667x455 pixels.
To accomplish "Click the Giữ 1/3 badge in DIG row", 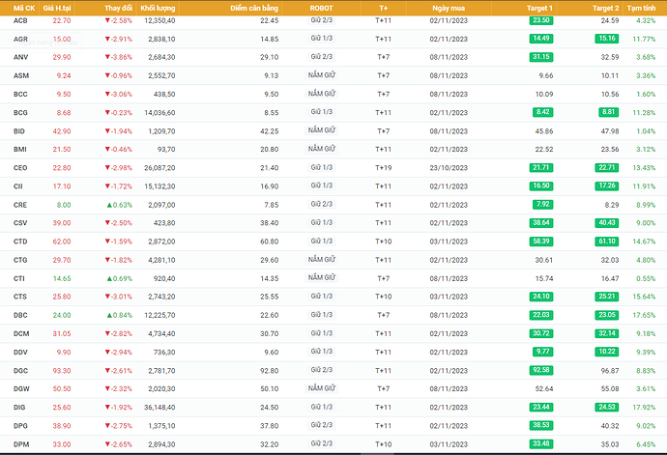I will tap(322, 407).
